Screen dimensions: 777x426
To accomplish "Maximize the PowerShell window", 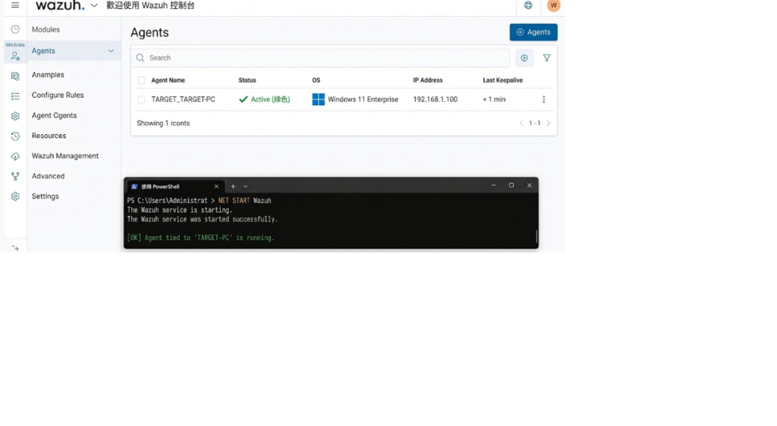I will pos(511,185).
